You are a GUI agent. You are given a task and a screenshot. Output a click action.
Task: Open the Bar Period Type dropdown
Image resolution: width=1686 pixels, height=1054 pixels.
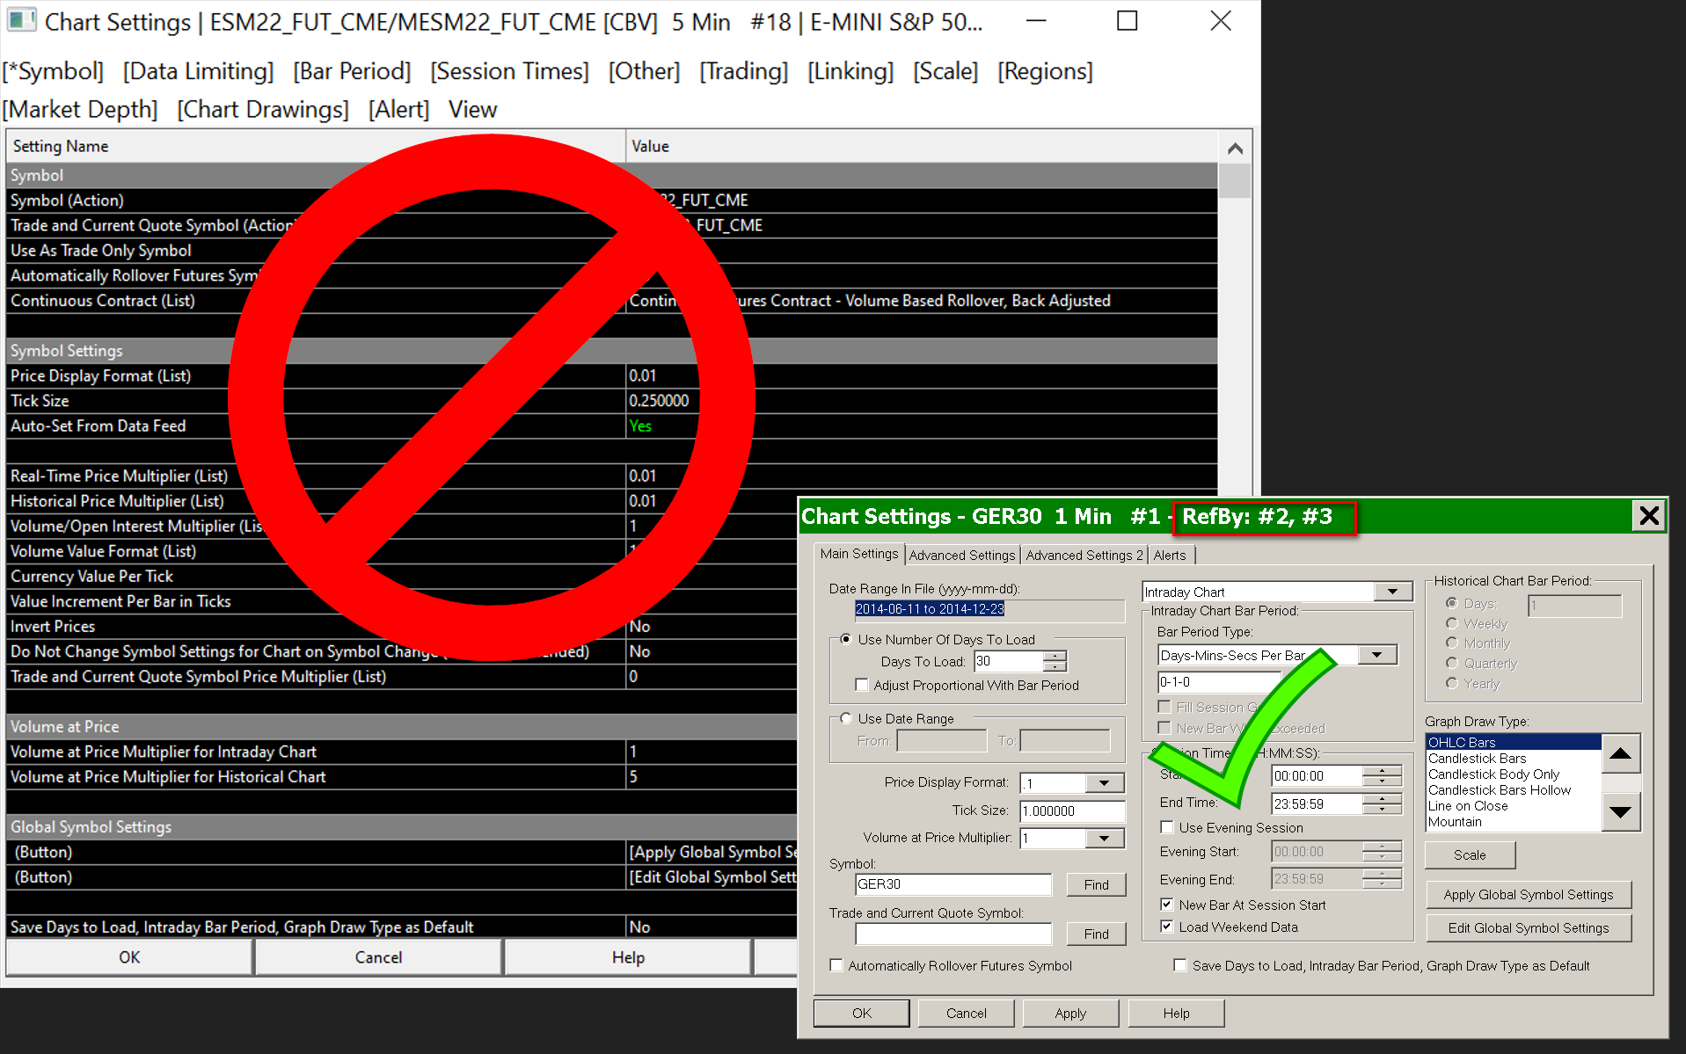[x=1376, y=655]
